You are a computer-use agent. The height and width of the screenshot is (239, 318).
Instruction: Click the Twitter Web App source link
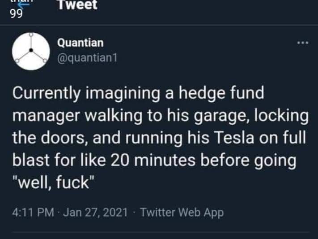(182, 213)
